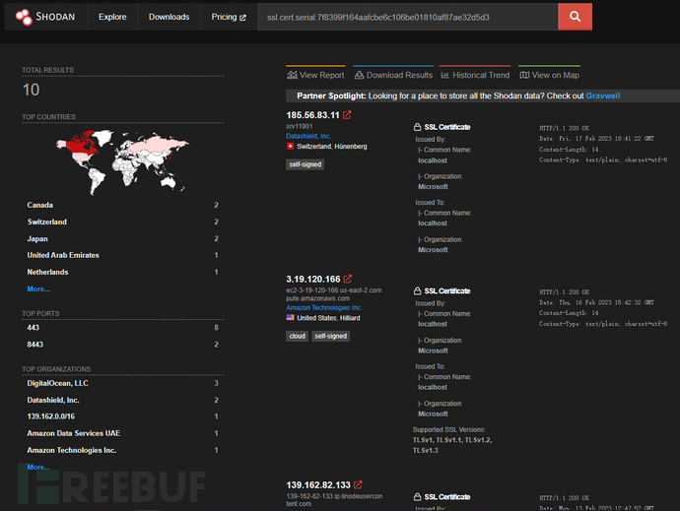Click the View Report chart icon

[x=293, y=75]
